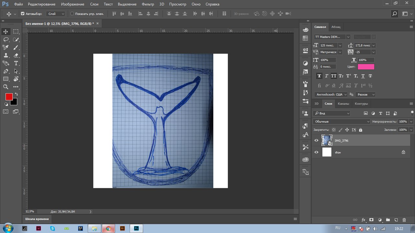
Task: Toggle the layer filter on/off switch
Action: (x=412, y=113)
